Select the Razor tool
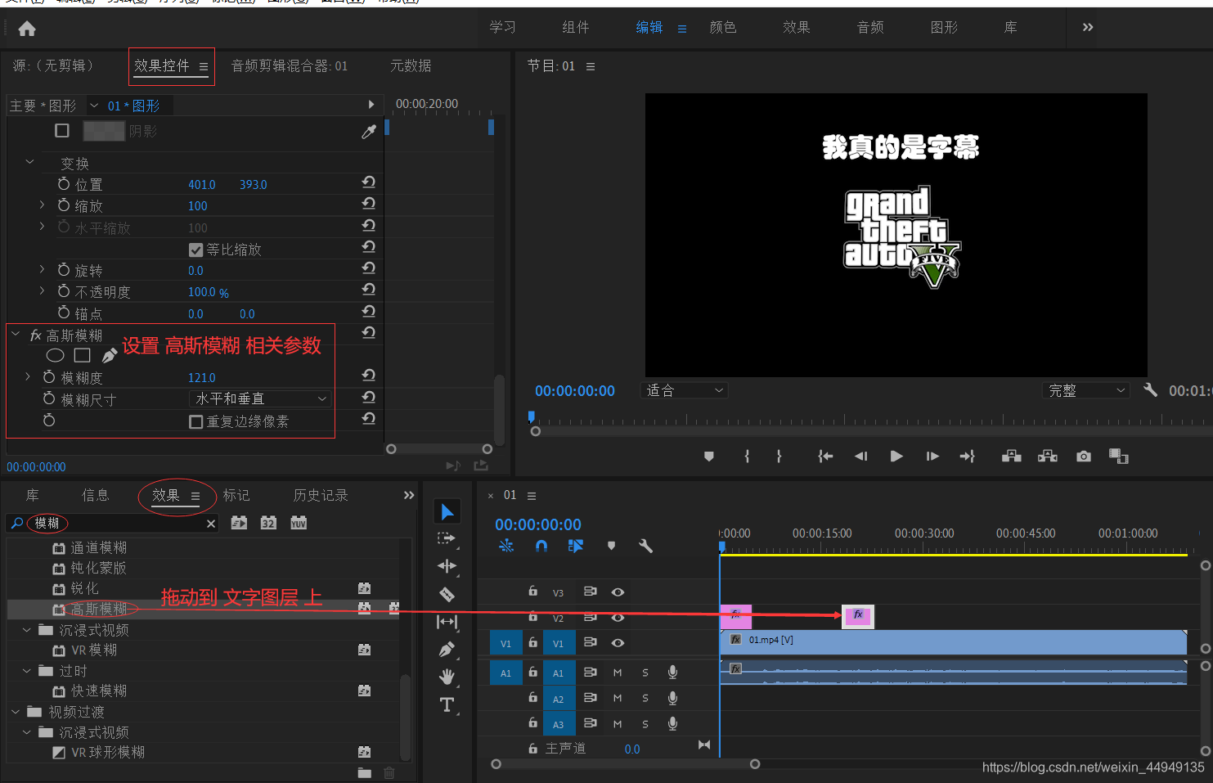 coord(447,594)
